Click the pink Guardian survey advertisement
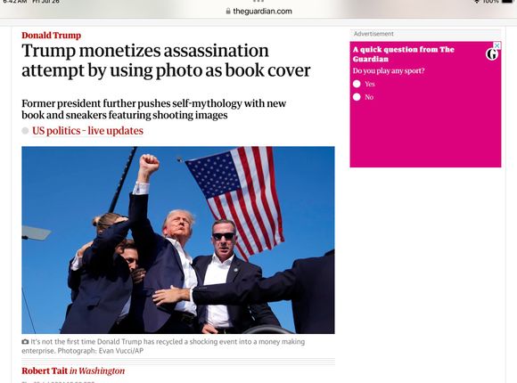 [425, 104]
